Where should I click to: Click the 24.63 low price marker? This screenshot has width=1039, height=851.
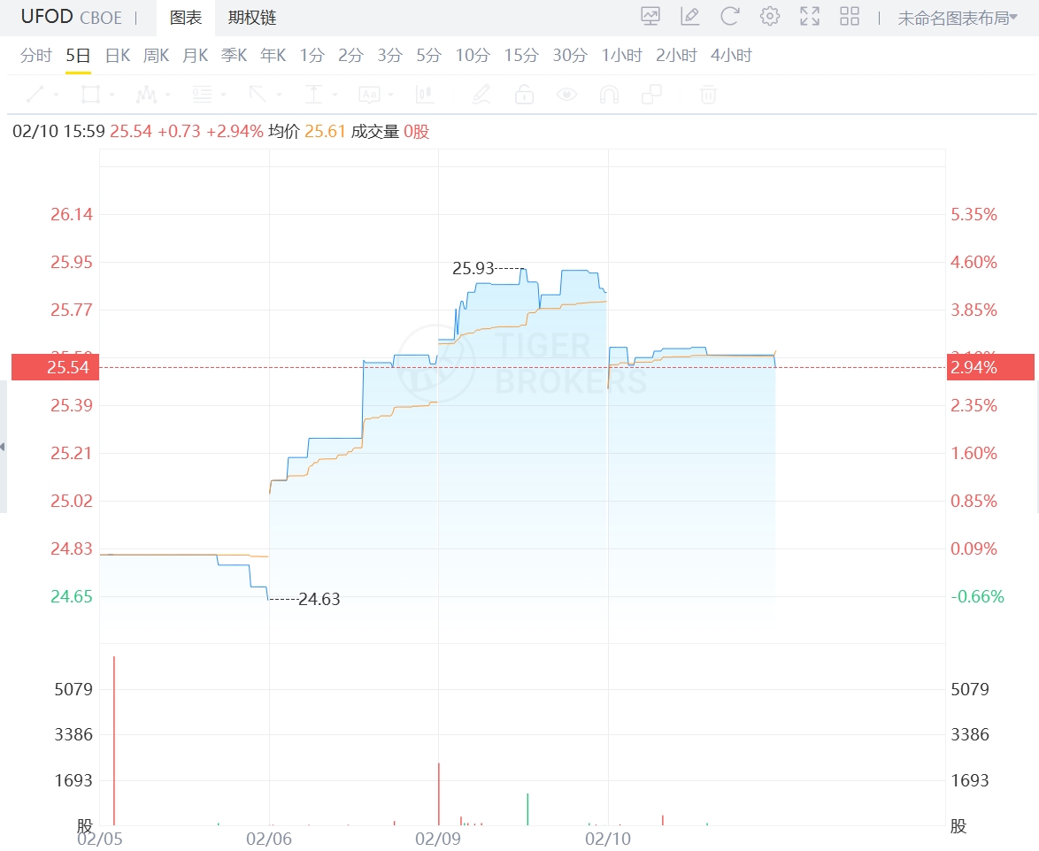coord(319,600)
